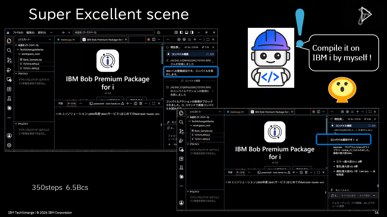
Task: Open Extensions view in the back window
Action: coord(9,89)
